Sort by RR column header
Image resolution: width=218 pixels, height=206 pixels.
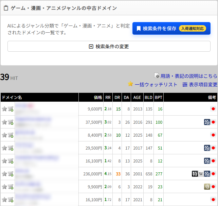pyautogui.click(x=108, y=97)
